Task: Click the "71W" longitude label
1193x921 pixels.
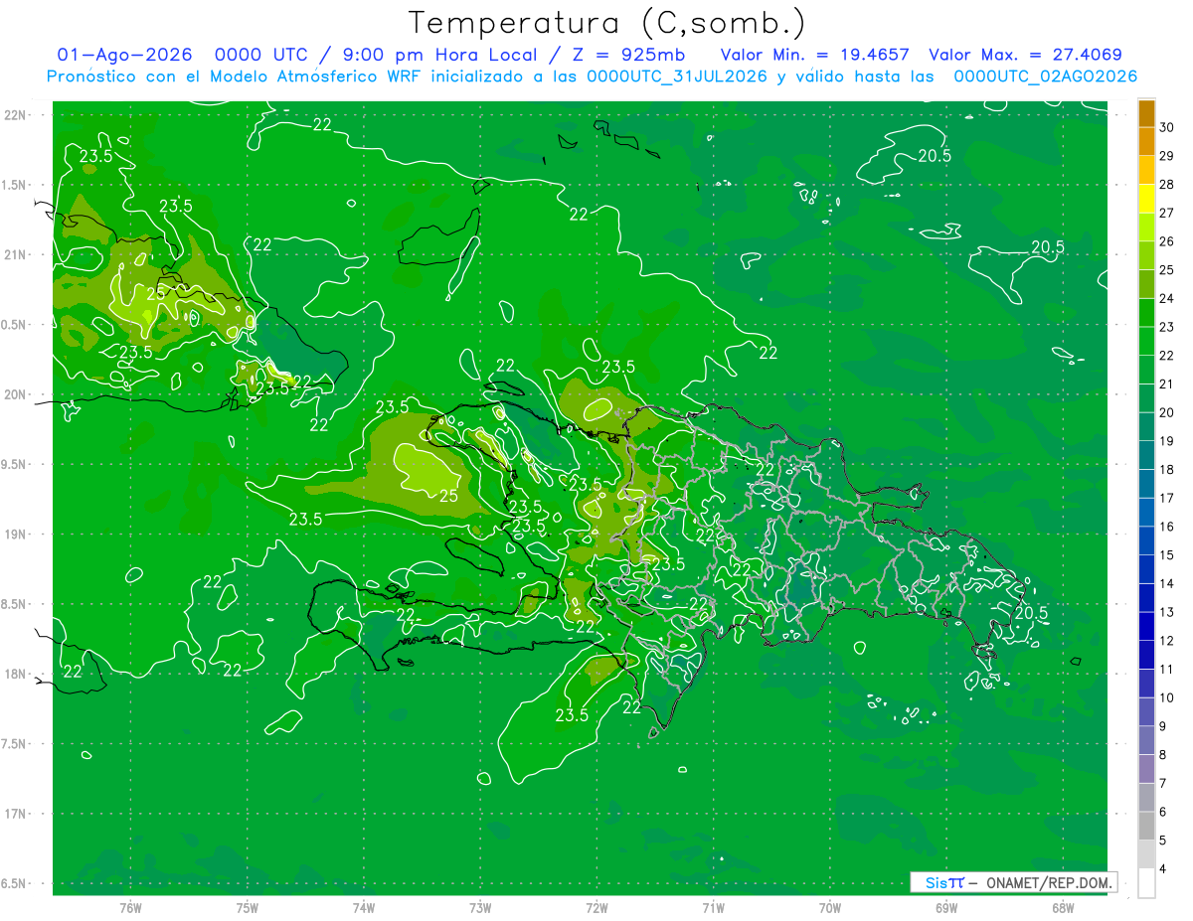Action: pos(713,908)
